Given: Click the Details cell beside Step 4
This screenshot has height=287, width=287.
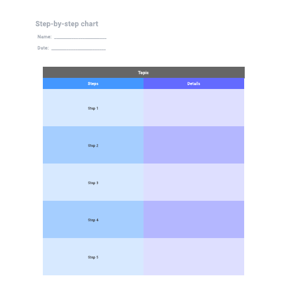Looking at the screenshot, I should pyautogui.click(x=194, y=220).
